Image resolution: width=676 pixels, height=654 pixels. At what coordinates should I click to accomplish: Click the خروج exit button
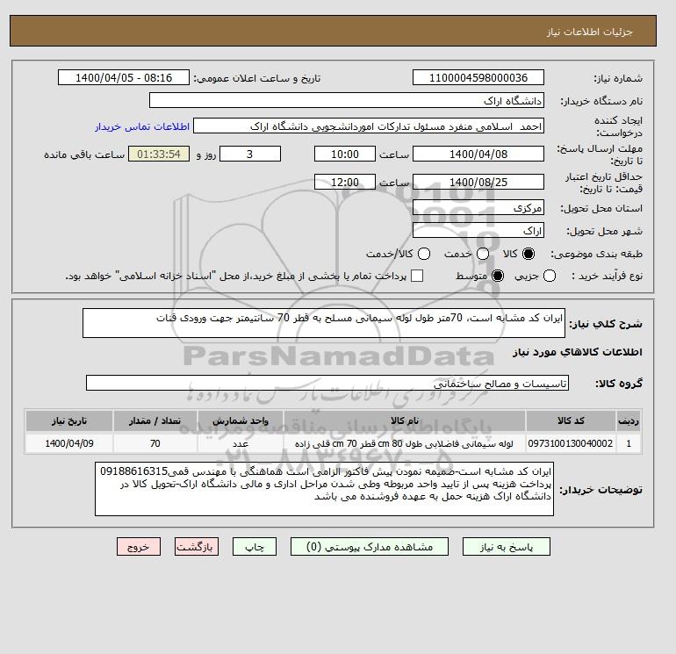point(139,547)
